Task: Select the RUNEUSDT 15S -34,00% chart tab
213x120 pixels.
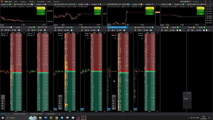Action: (x=118, y=4)
